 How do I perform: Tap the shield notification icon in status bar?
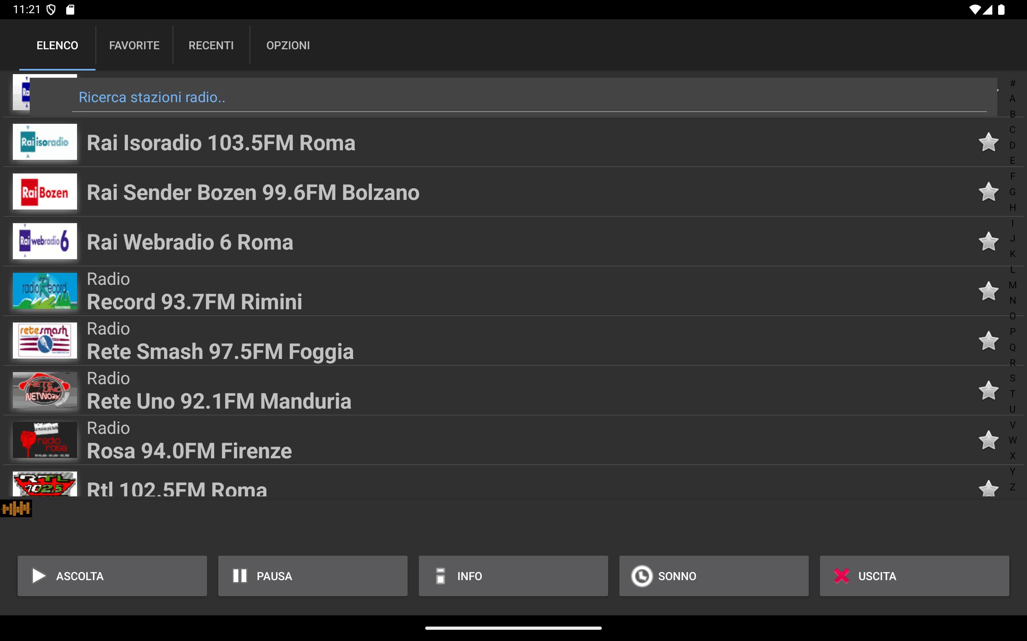point(51,9)
